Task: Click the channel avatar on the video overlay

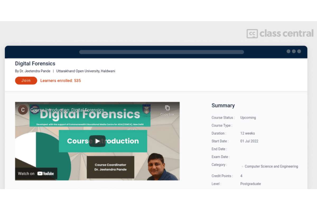Action: click(23, 110)
